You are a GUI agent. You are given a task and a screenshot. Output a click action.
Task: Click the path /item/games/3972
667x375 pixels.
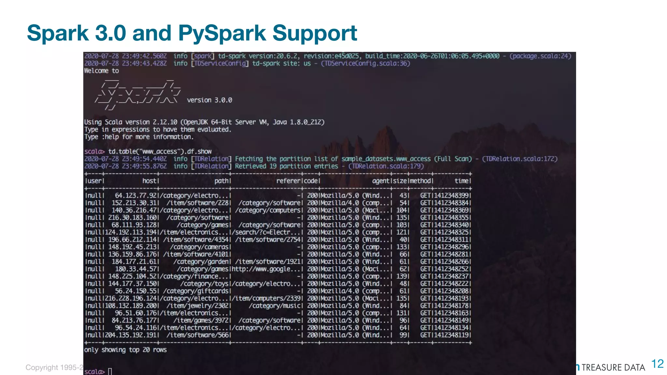click(x=201, y=320)
